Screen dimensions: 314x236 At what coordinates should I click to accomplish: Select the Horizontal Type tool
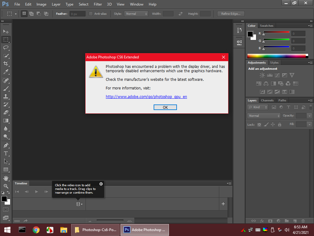[6, 153]
